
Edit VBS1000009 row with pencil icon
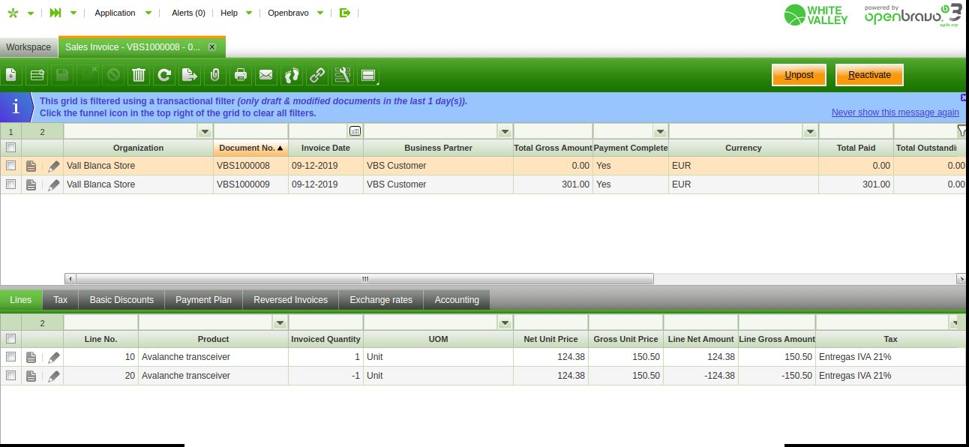coord(53,184)
